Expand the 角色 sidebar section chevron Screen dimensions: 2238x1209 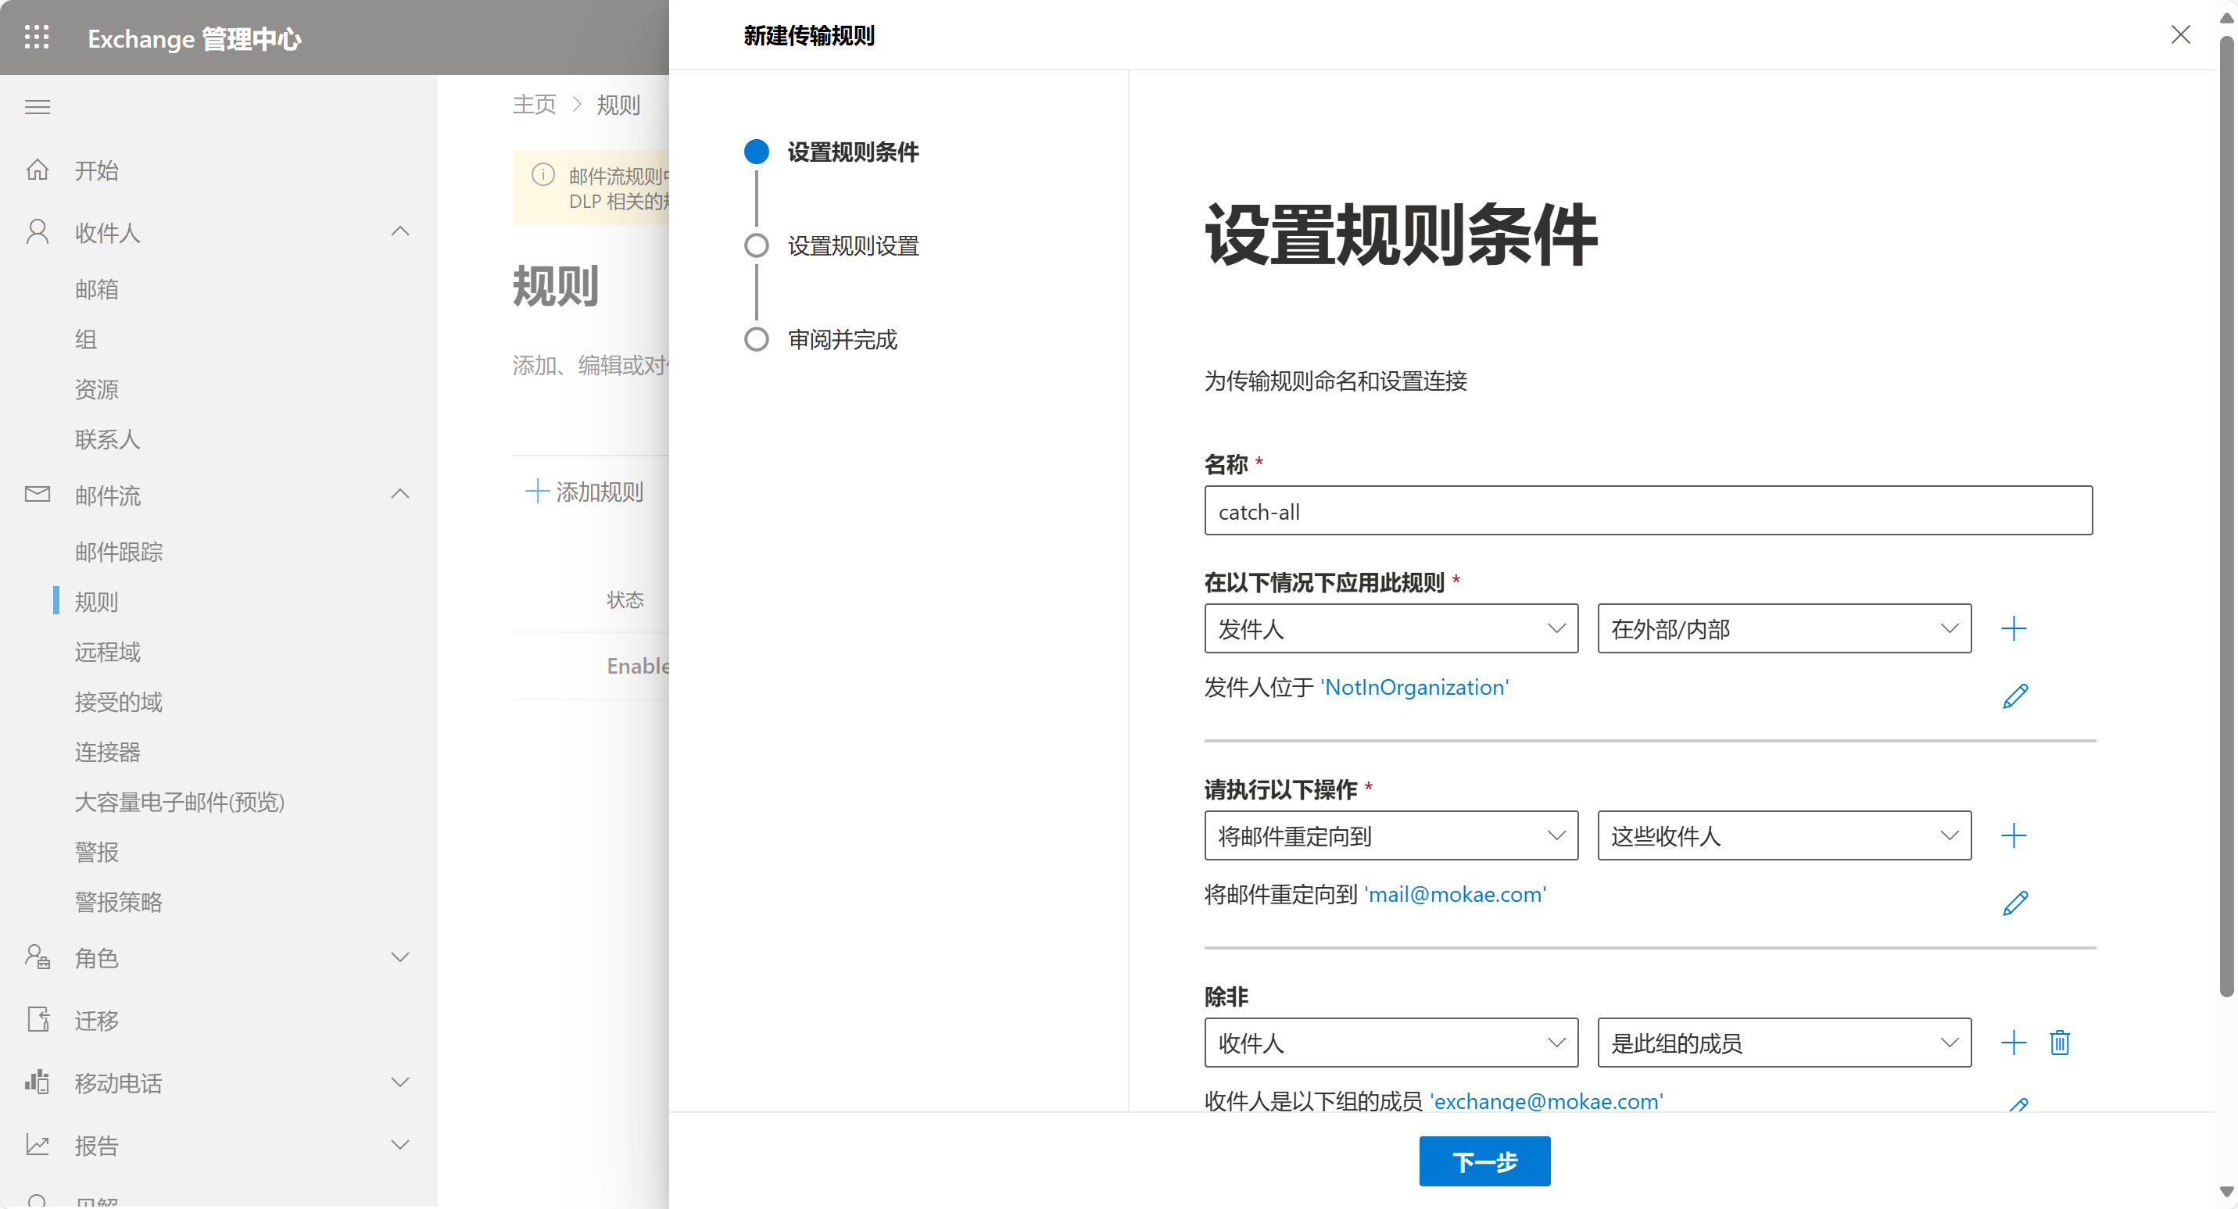click(x=399, y=957)
